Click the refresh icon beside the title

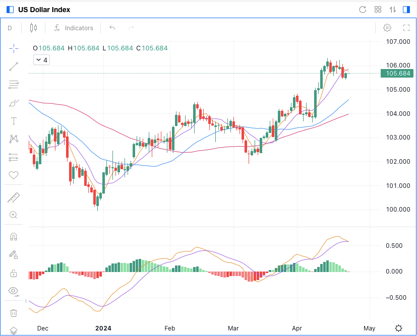tap(362, 10)
